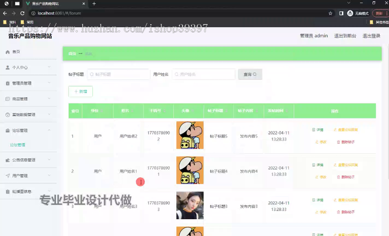Click the briefcase icon beside 论坛管理
Image resolution: width=389 pixels, height=236 pixels.
click(x=8, y=131)
